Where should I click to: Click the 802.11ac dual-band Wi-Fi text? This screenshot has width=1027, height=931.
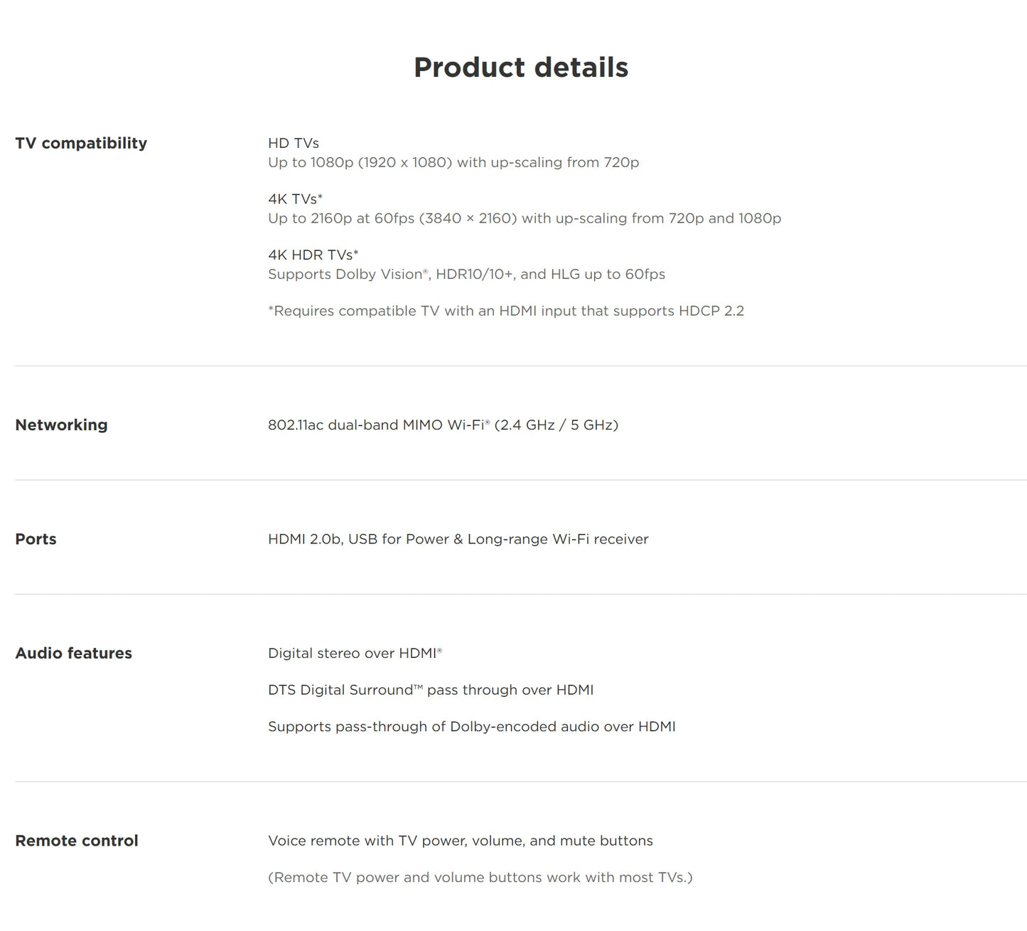[442, 425]
